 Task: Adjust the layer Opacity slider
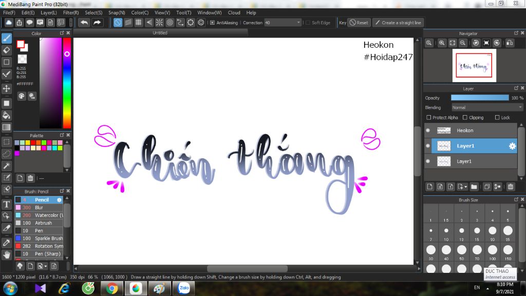[x=480, y=98]
